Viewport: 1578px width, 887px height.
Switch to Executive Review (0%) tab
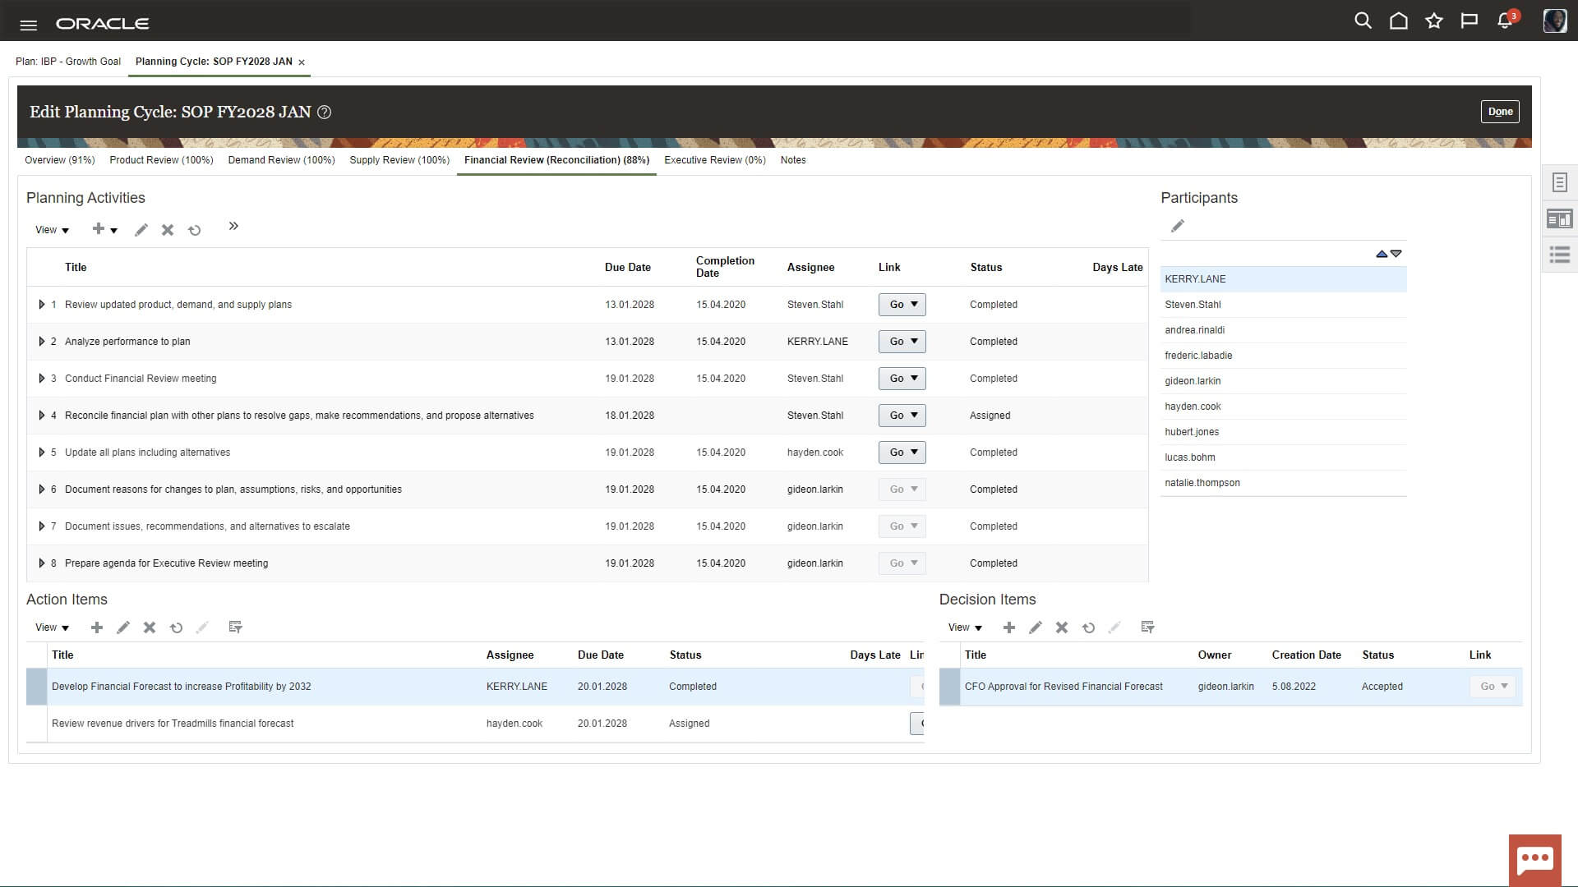714,160
